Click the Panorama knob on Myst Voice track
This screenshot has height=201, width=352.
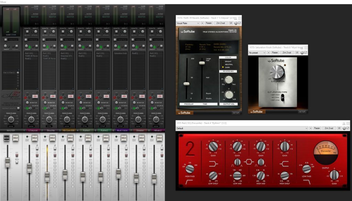(121, 119)
